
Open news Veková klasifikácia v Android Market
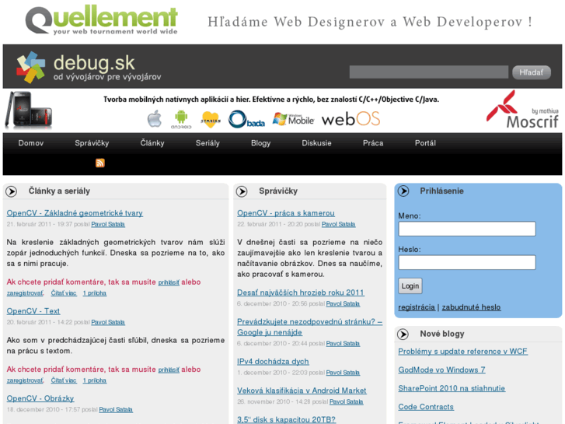point(302,391)
